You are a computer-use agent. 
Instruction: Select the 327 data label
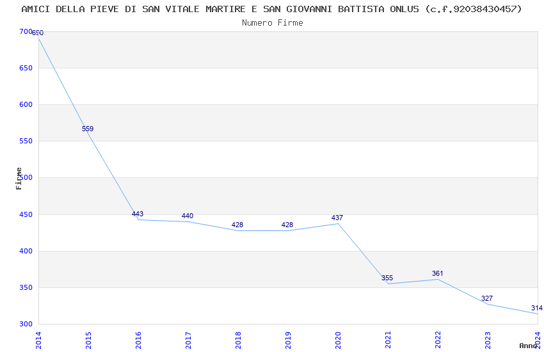click(487, 298)
